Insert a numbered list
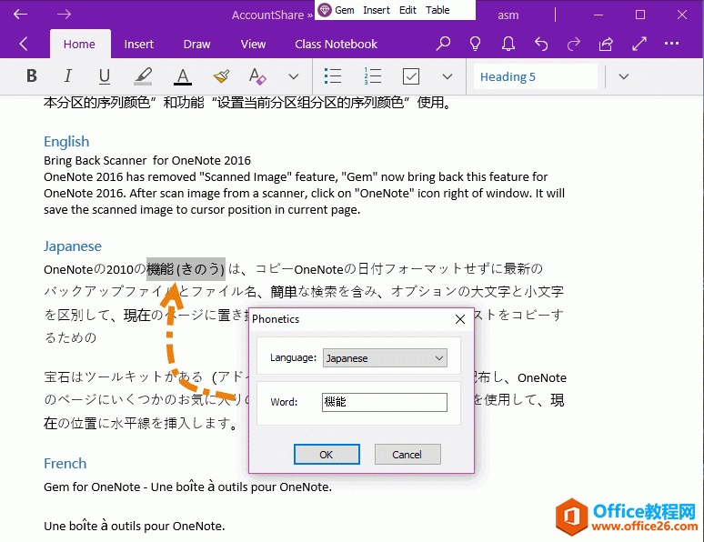Screen dimensions: 704x542 [x=372, y=76]
